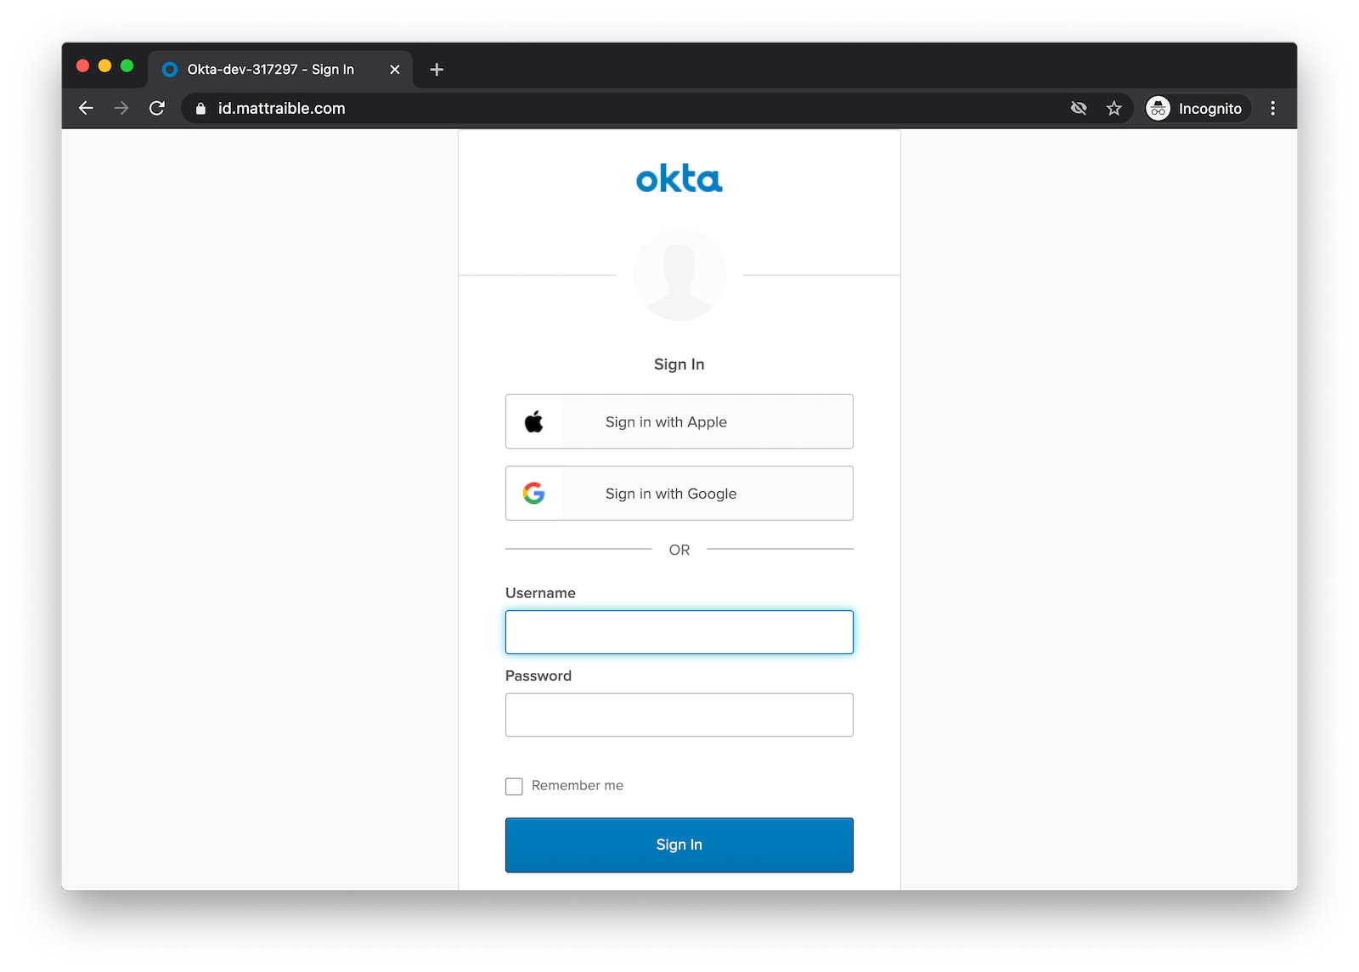Close the Okta Sign In tab
Screen dimensions: 1359x972
[395, 70]
